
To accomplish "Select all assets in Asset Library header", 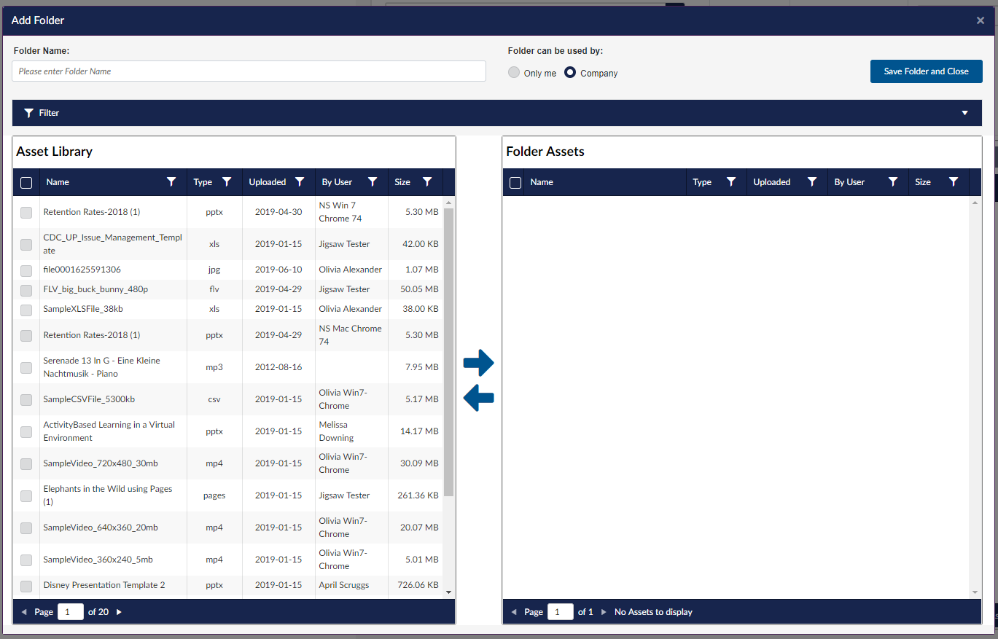I will point(26,183).
